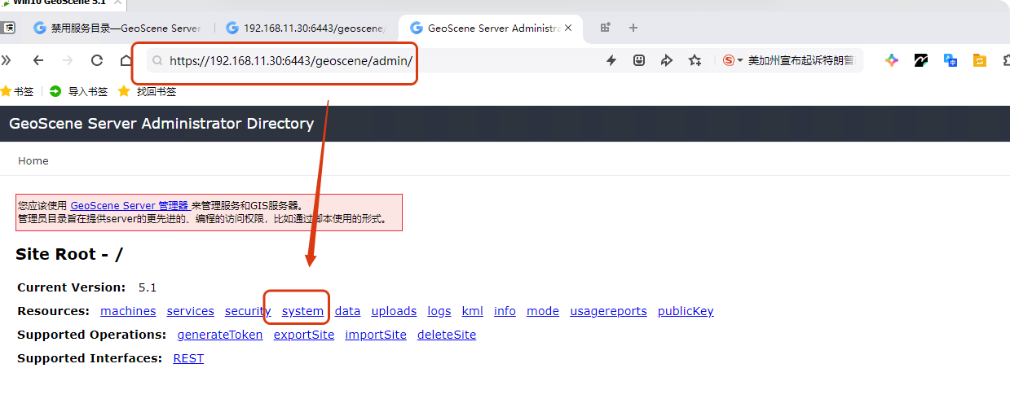Click the tab grid icon beside new tab
The image size is (1010, 412).
[x=605, y=28]
